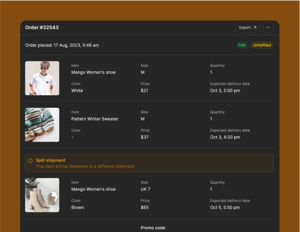
Task: Open the white t-shirt product thumbnail
Action: 42,78
